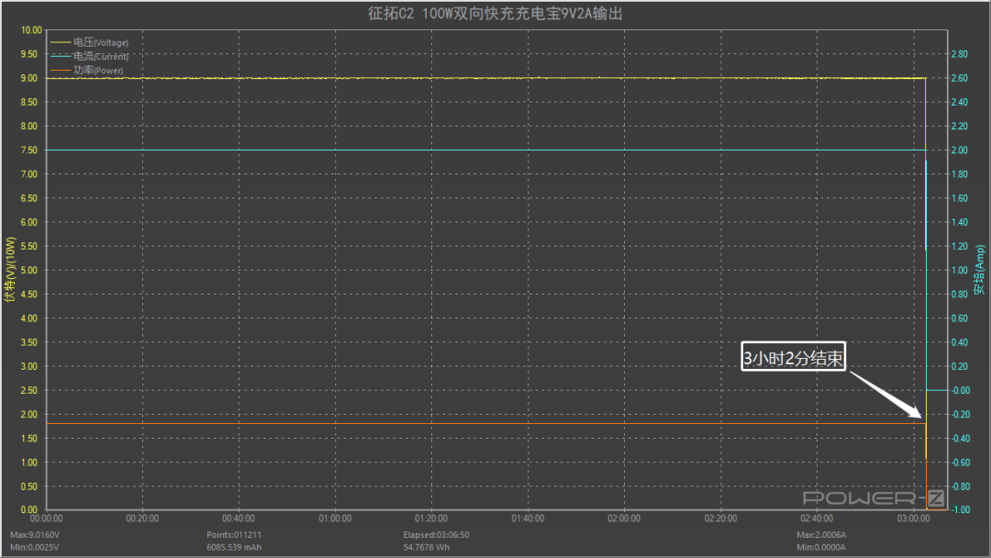The height and width of the screenshot is (558, 991).
Task: Click the orange power legend line swatch
Action: point(60,70)
